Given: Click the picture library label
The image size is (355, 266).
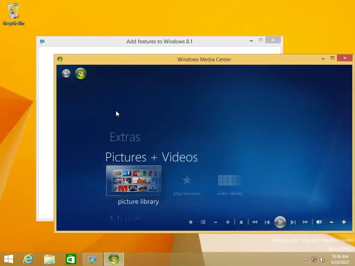Looking at the screenshot, I should 138,202.
